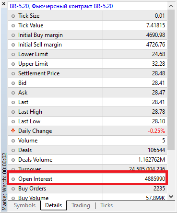Viewport: 177px width, 213px height.
Task: Select the BR-5.20 contract title
Action: (61, 6)
